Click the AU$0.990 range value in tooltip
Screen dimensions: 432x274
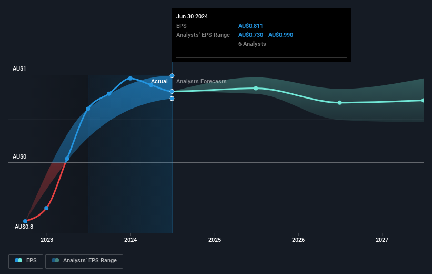click(281, 35)
